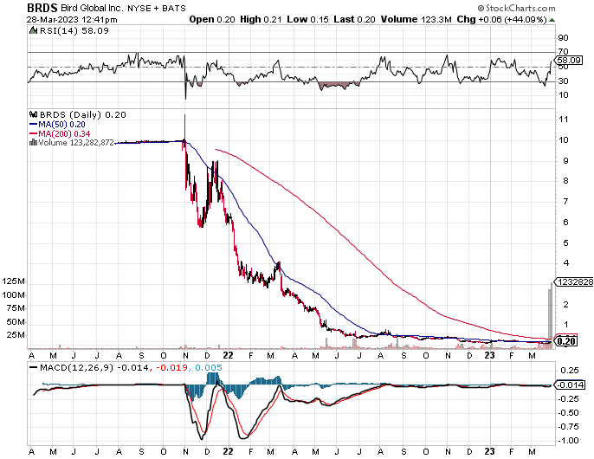
Task: Click the BRDS ticker symbol in the title
Action: [x=42, y=8]
